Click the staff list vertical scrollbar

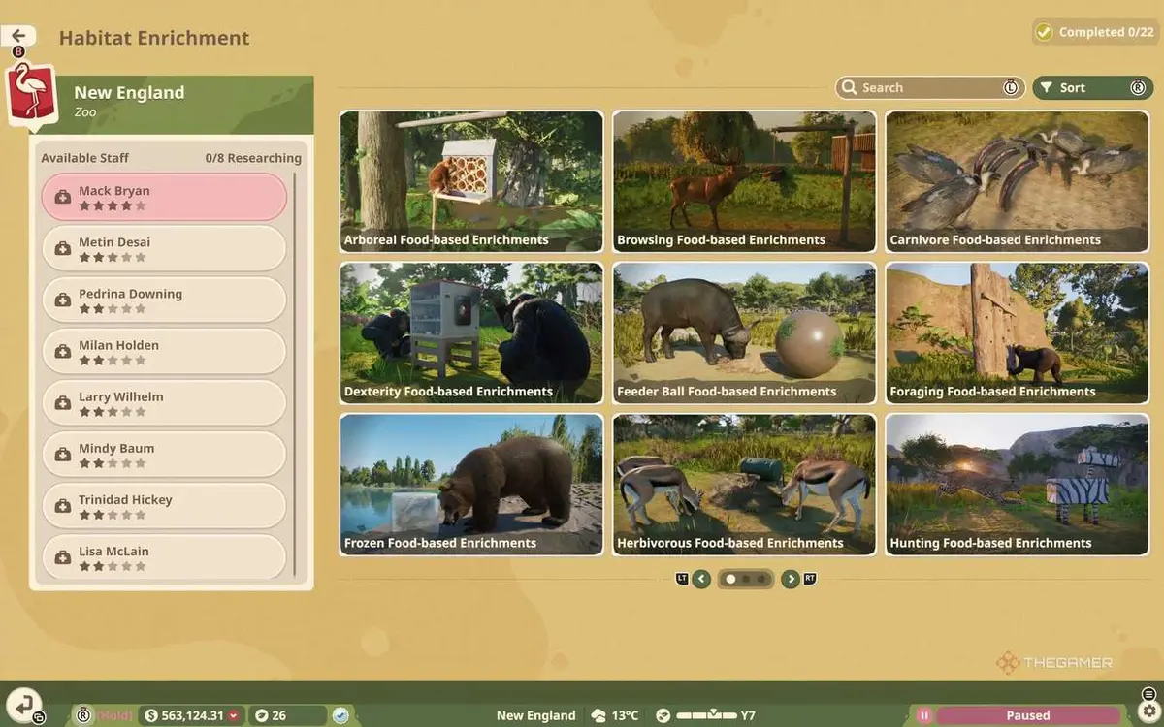tap(295, 374)
